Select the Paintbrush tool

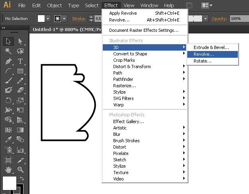8,80
